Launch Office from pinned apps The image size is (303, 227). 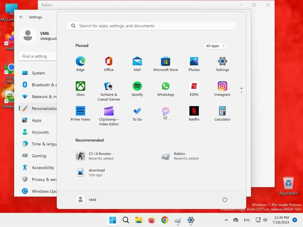[109, 64]
